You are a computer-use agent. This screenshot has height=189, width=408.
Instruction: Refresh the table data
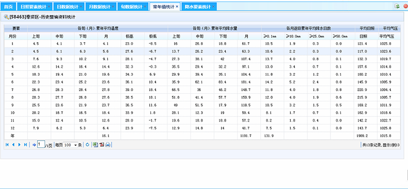(x=87, y=145)
